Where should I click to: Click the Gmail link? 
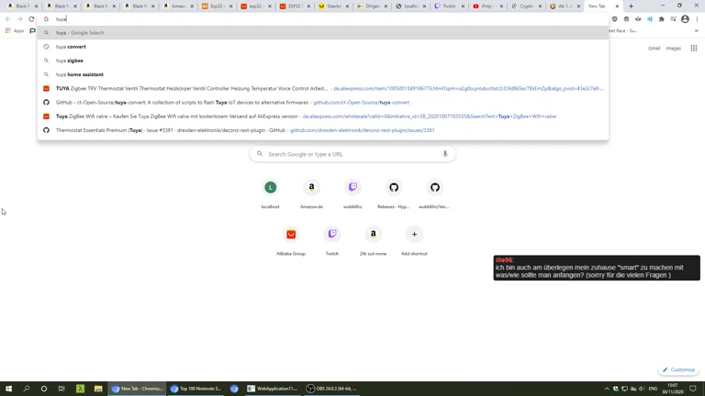coord(654,48)
